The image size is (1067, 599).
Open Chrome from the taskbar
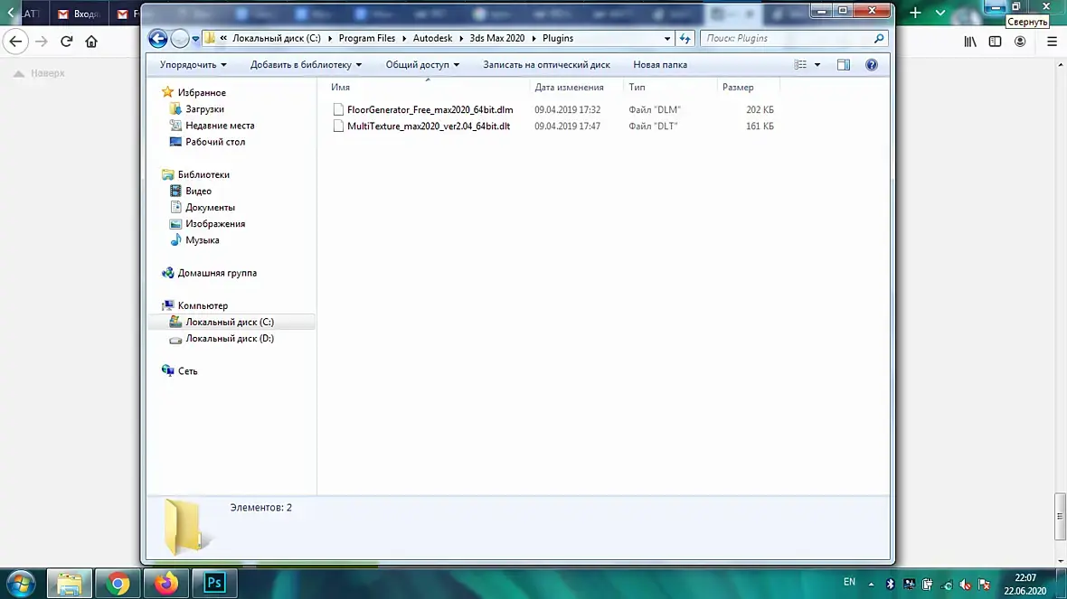118,584
